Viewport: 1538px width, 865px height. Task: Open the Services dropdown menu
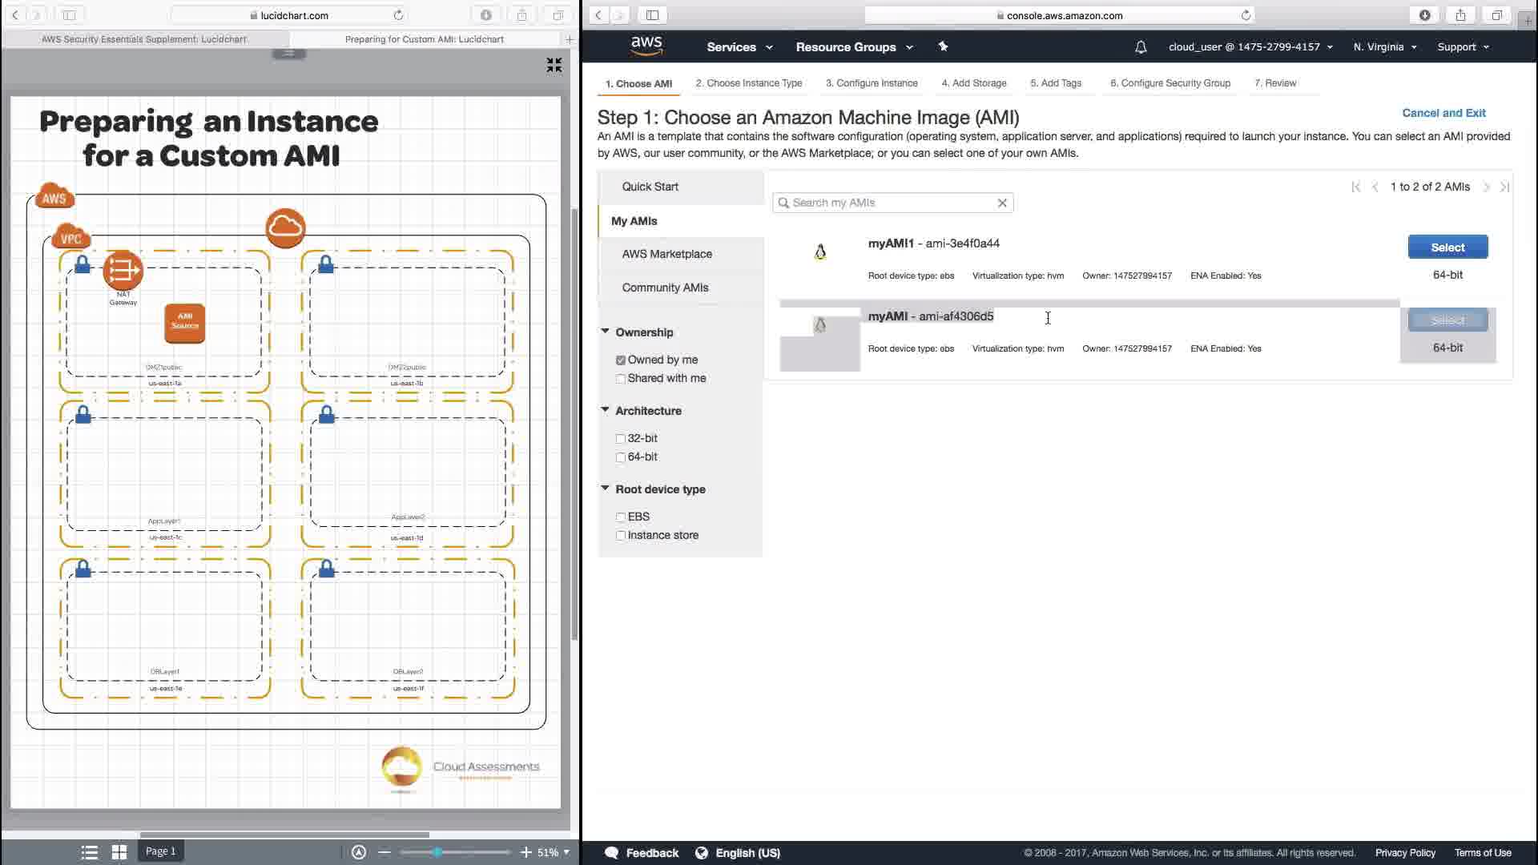pos(739,47)
